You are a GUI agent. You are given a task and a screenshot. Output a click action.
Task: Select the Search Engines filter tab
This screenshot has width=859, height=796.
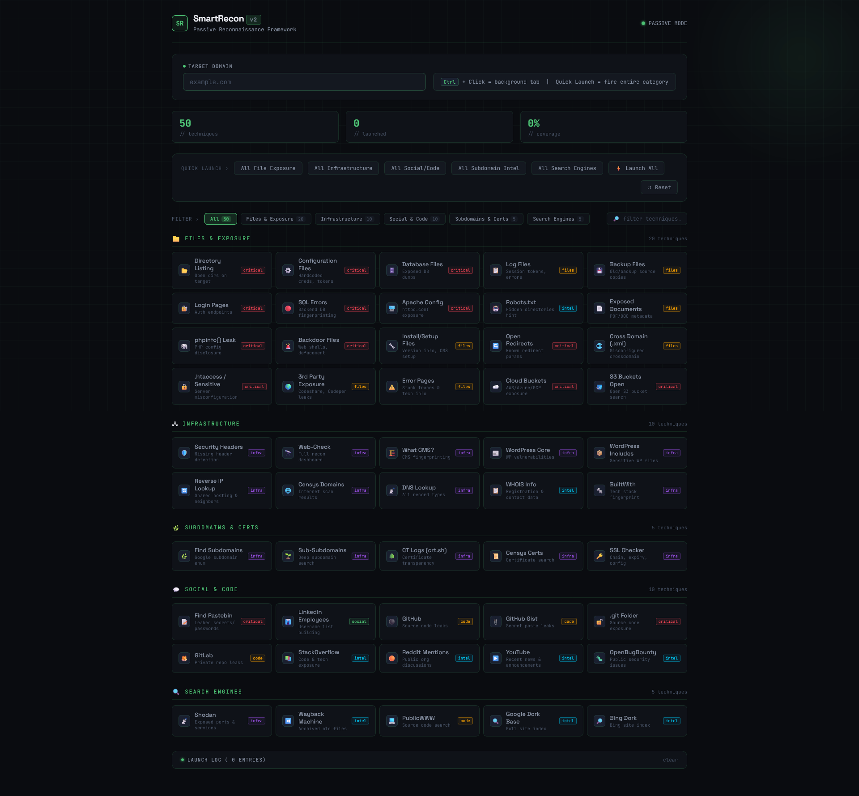click(558, 219)
